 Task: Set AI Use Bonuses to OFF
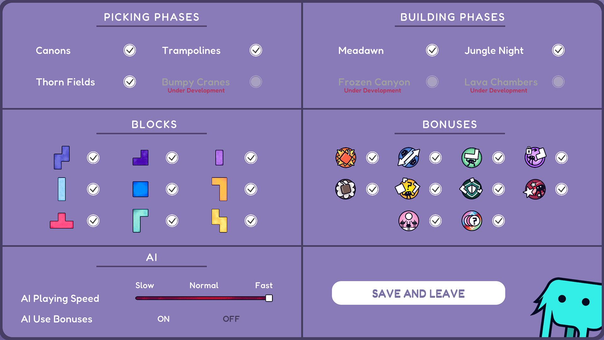[231, 319]
